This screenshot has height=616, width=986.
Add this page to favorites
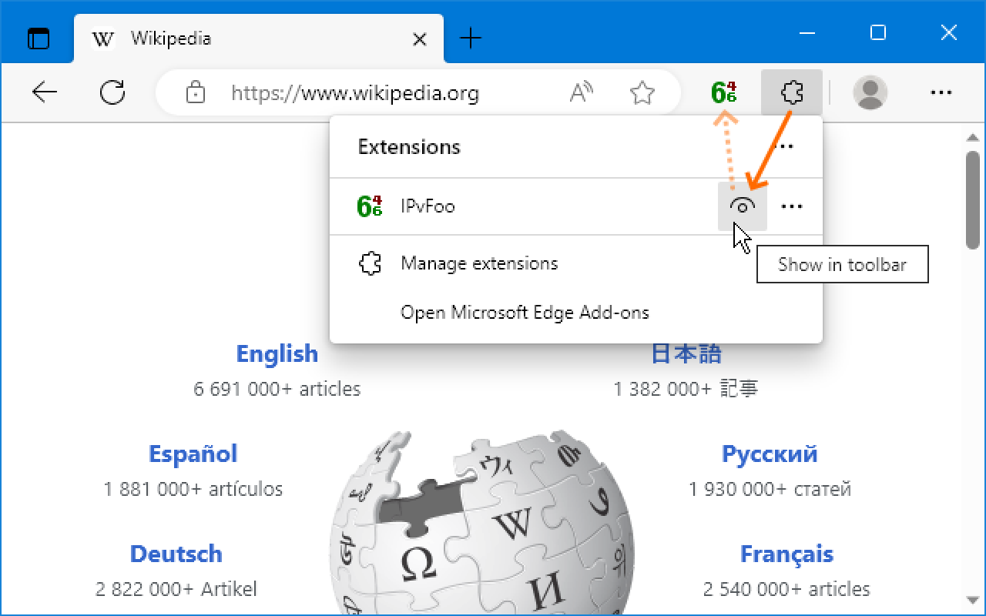pyautogui.click(x=642, y=93)
